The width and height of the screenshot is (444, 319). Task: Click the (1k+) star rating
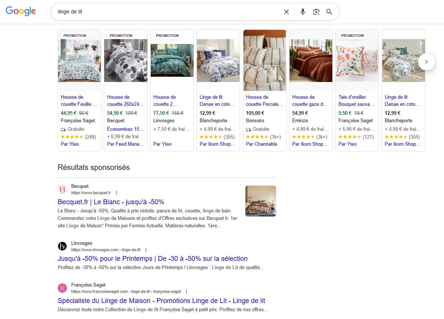point(263,137)
